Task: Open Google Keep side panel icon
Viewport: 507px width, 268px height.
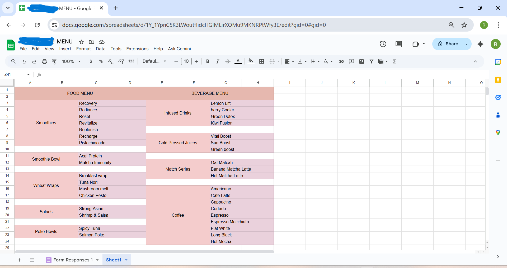Action: [x=498, y=80]
